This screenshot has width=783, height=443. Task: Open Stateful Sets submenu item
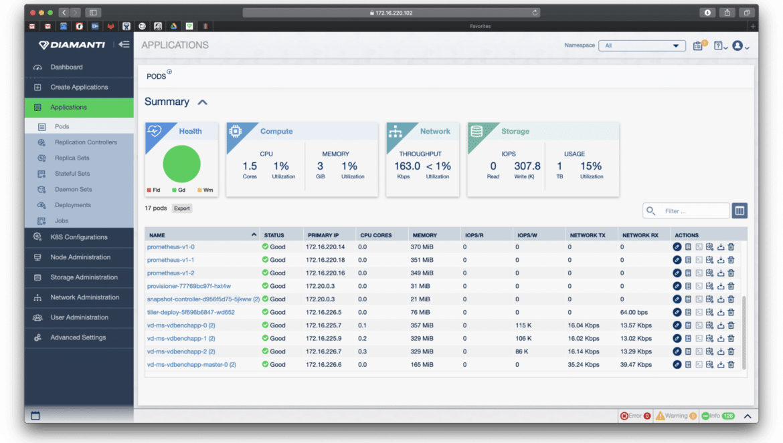79,174
